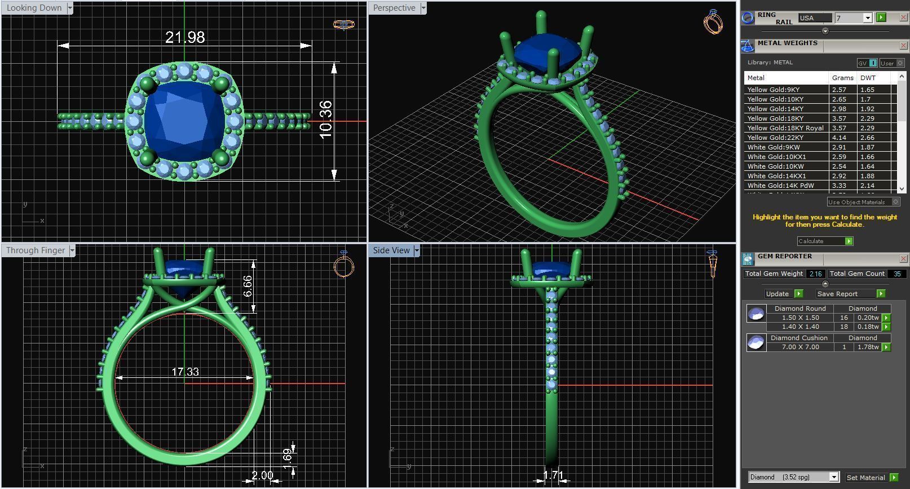The width and height of the screenshot is (910, 489).
Task: Click the Metal Weights scale icon
Action: tap(748, 46)
